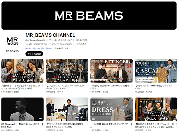
Task: Open more options for 最強の九州男児 video
Action: (176, 124)
